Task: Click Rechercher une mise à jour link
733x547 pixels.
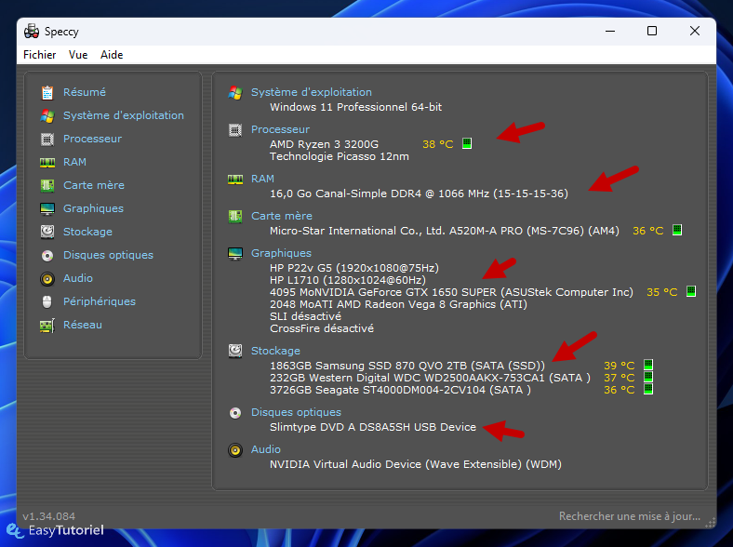Action: pyautogui.click(x=630, y=516)
